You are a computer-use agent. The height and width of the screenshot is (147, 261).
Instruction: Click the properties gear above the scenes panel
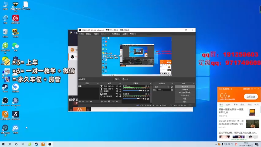pyautogui.click(x=117, y=79)
